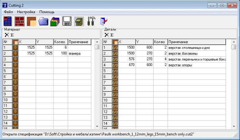
Task: Select quantity 100 cell in Материал table
Action: (x=61, y=53)
